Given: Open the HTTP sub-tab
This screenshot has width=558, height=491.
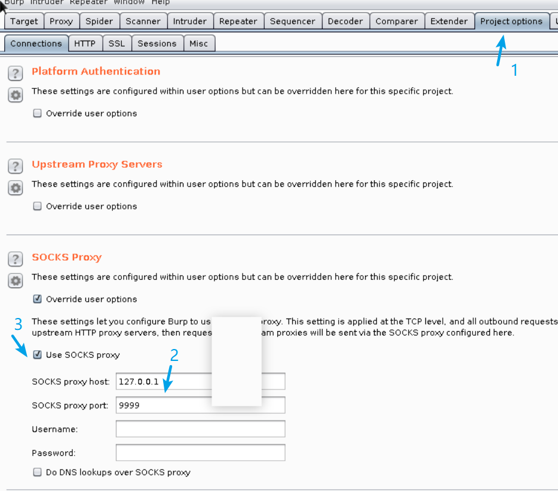Looking at the screenshot, I should [x=85, y=44].
